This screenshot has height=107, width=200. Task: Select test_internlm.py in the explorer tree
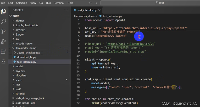[40, 62]
